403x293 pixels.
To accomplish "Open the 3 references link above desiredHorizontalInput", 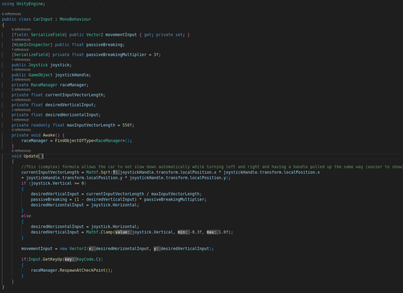I will pos(21,110).
